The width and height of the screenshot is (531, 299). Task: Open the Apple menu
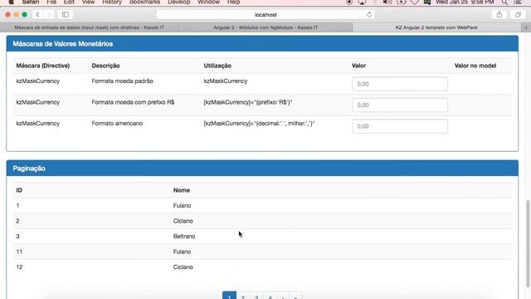coord(11,2)
